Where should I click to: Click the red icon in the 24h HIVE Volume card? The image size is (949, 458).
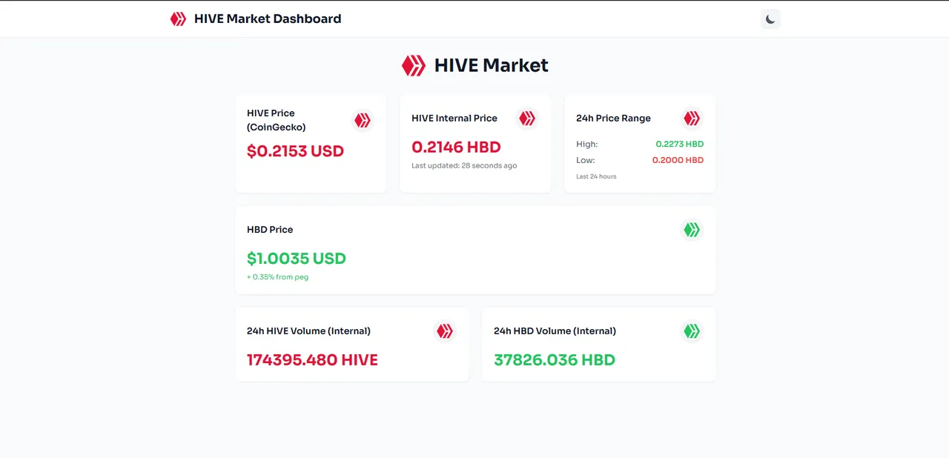[x=445, y=331]
